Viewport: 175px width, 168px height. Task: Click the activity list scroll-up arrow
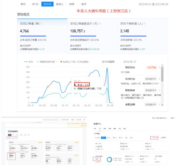pos(162,66)
